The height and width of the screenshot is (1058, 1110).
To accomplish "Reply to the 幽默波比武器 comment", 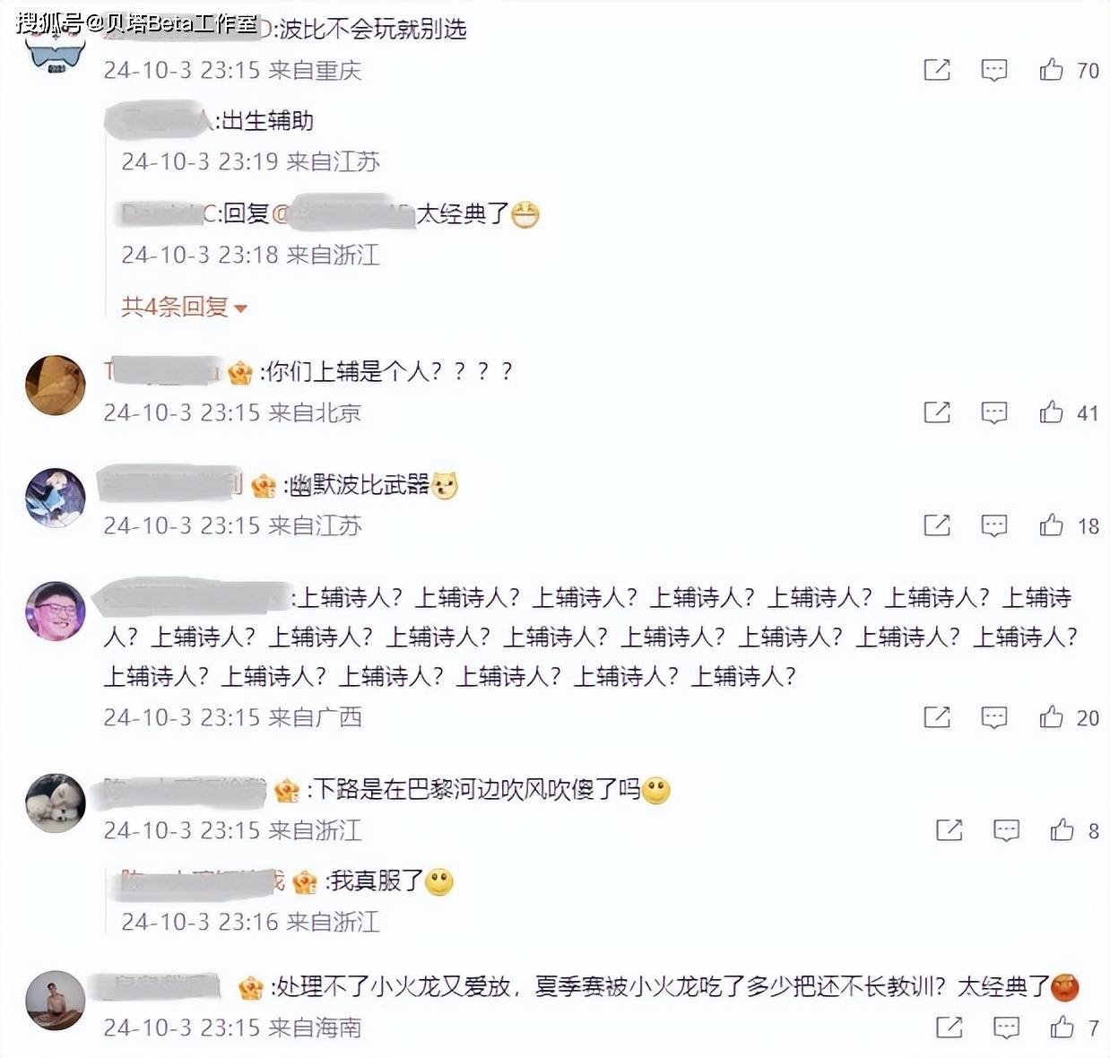I will pyautogui.click(x=994, y=525).
